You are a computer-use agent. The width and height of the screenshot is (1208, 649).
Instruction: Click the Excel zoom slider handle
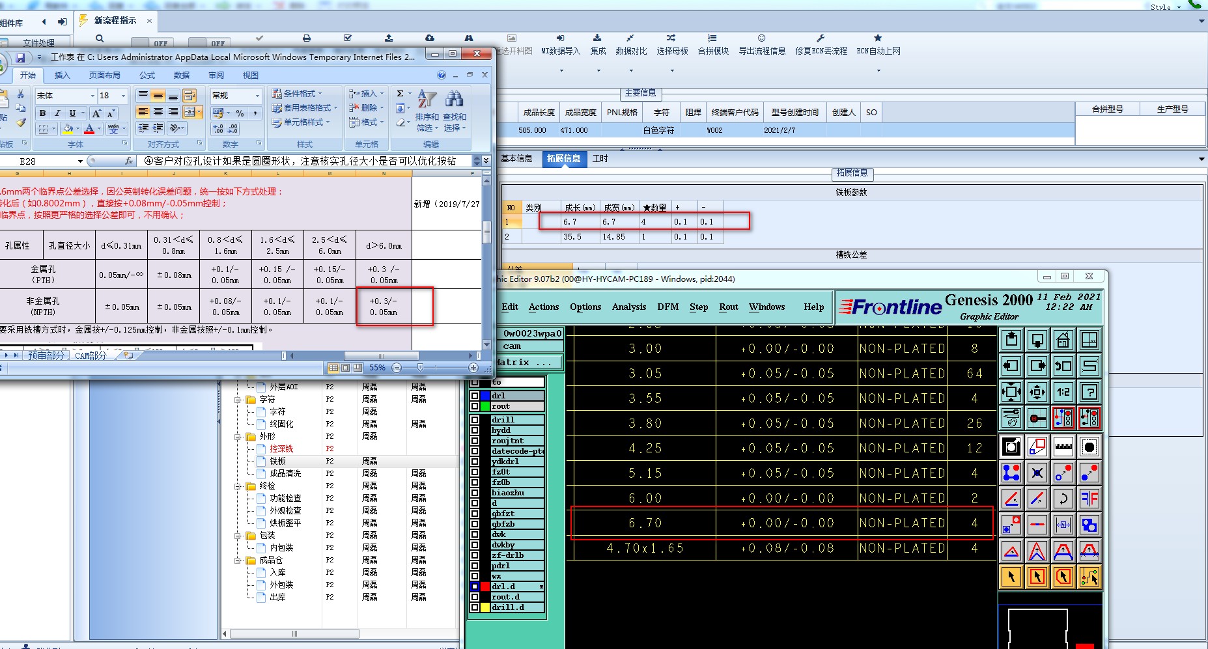(420, 368)
